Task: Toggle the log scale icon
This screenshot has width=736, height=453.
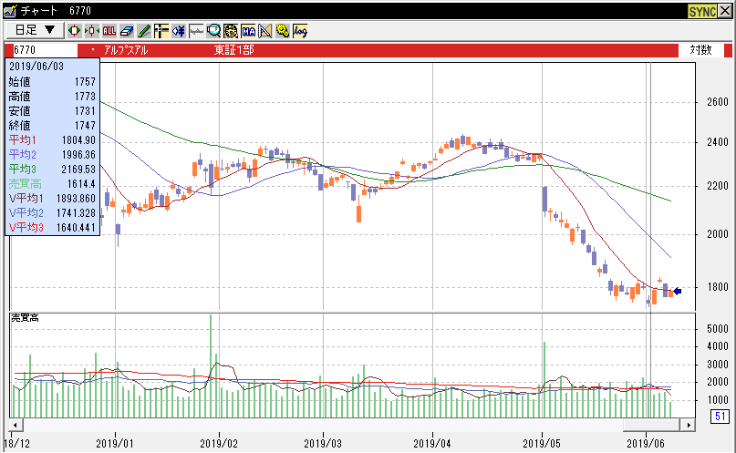Action: click(299, 30)
